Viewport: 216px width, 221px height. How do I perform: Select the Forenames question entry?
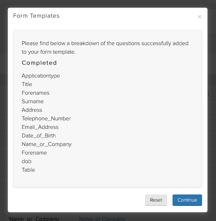pyautogui.click(x=36, y=93)
